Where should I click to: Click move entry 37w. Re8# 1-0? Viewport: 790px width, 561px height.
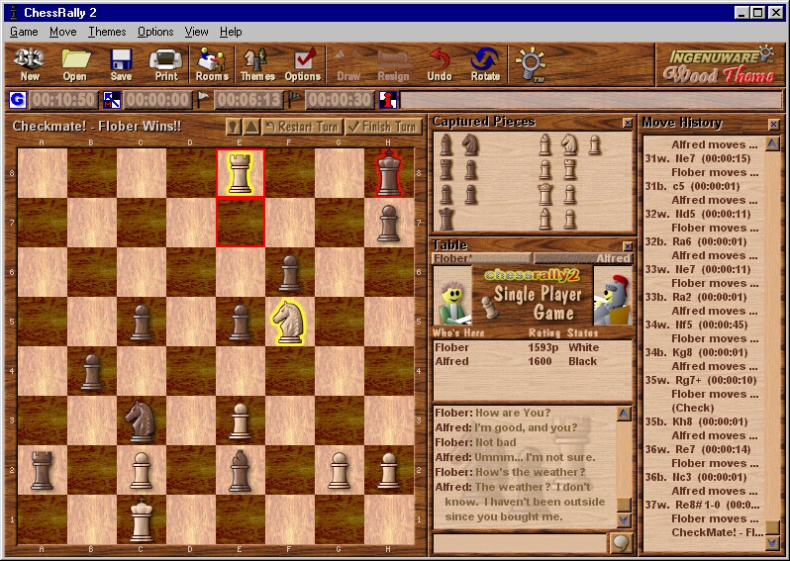702,505
